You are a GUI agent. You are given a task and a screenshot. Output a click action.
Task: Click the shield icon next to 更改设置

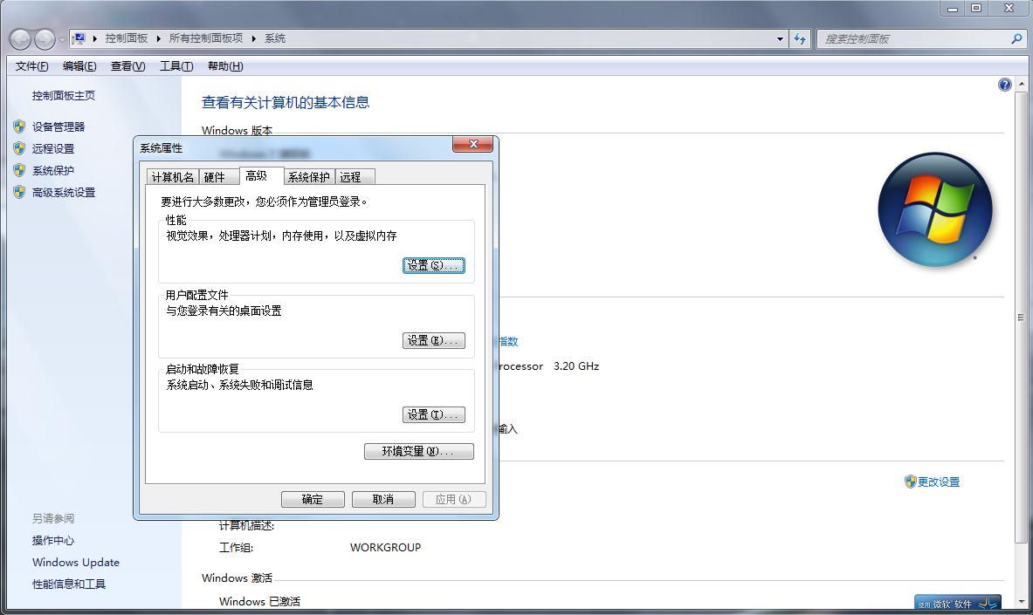(911, 481)
